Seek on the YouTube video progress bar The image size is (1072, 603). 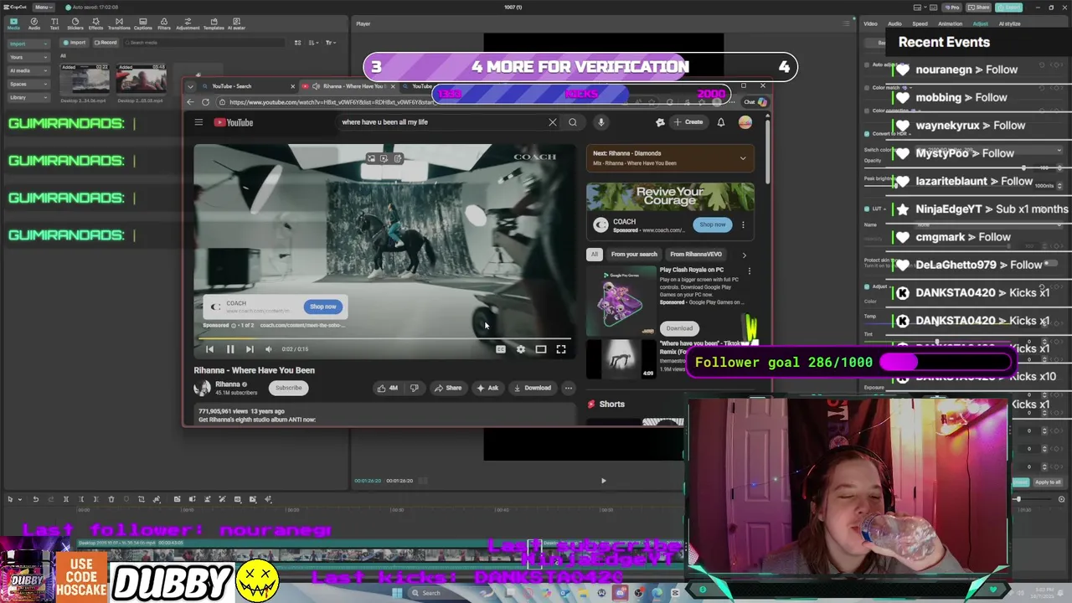384,339
